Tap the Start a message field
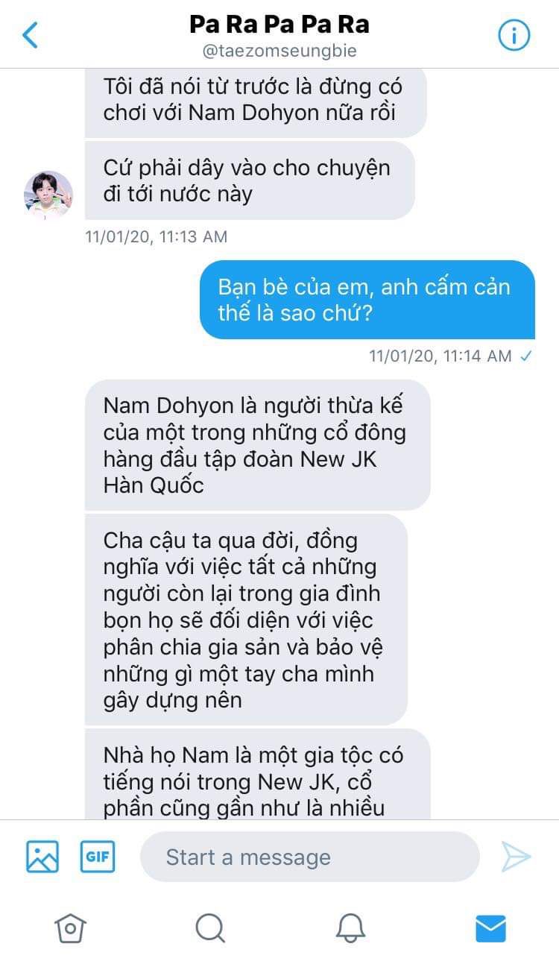This screenshot has height=967, width=559. coord(309,857)
